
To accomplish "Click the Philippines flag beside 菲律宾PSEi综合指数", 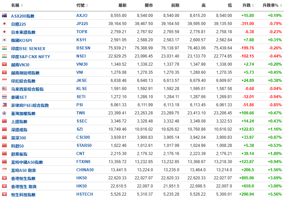I will (4, 105).
